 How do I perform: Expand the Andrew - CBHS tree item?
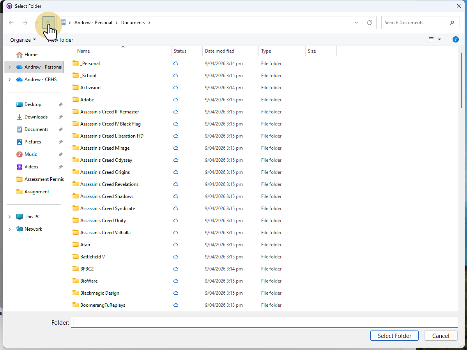pos(9,79)
